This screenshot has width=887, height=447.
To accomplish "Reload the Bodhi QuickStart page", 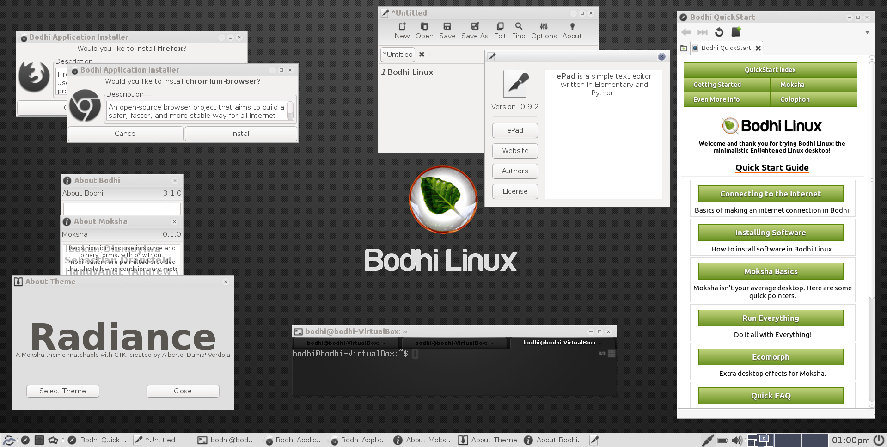I will click(x=719, y=32).
